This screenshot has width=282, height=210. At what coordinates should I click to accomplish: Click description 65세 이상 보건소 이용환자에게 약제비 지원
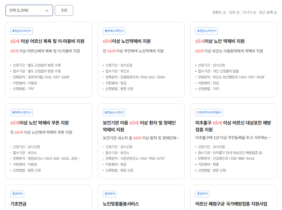point(229,51)
